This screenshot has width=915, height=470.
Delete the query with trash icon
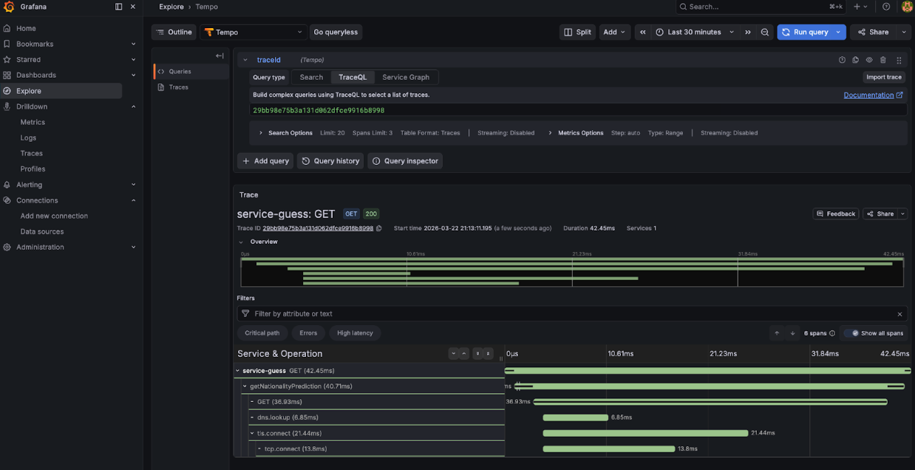click(883, 60)
